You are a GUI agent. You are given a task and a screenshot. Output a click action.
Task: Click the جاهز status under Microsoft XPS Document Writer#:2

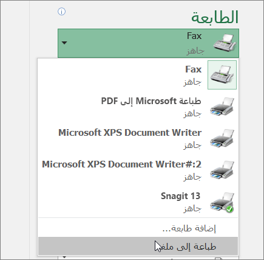click(x=192, y=177)
